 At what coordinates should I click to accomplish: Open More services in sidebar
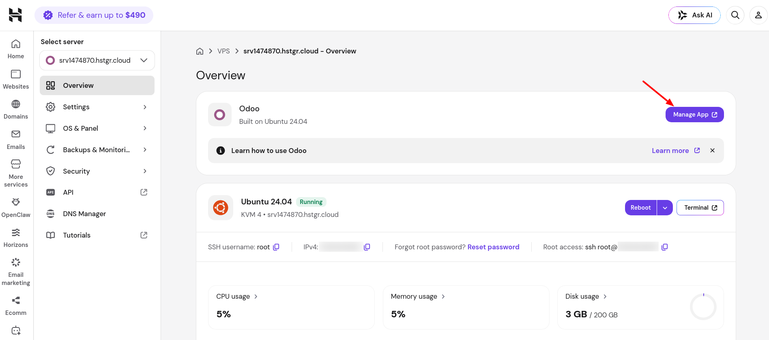[x=16, y=173]
